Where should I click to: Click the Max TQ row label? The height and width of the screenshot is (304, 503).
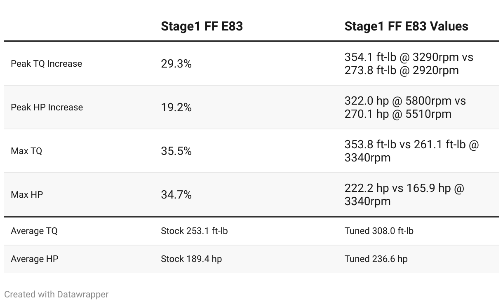(26, 151)
